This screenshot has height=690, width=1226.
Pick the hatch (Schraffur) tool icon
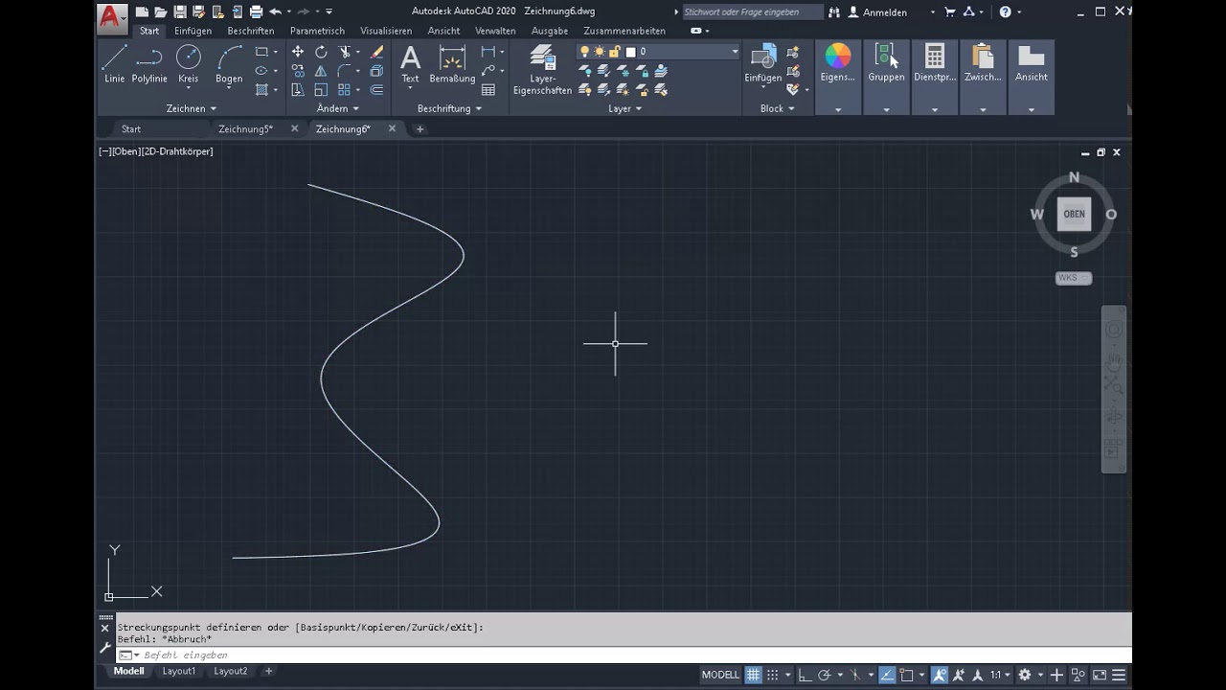click(x=261, y=90)
